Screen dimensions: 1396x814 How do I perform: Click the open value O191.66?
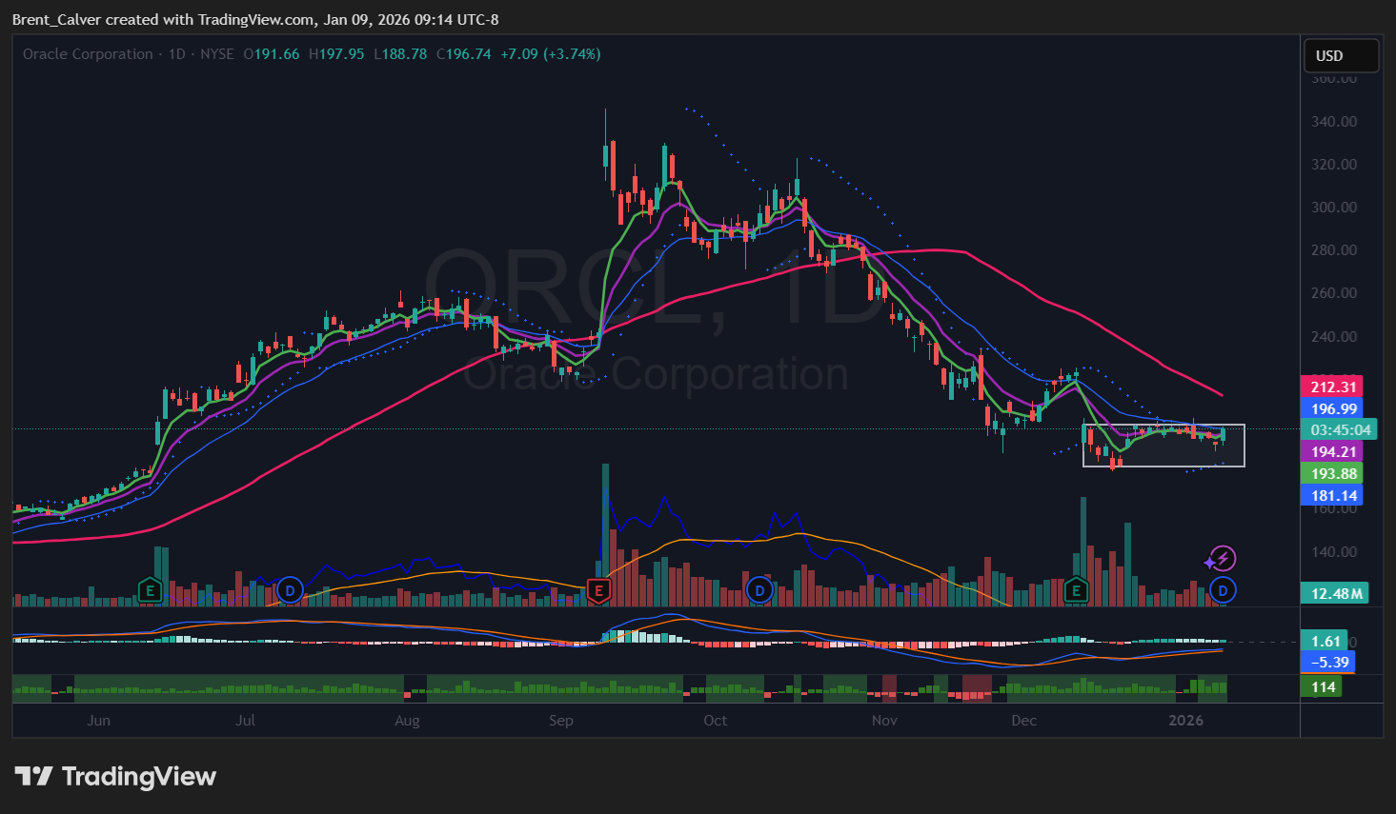[272, 54]
